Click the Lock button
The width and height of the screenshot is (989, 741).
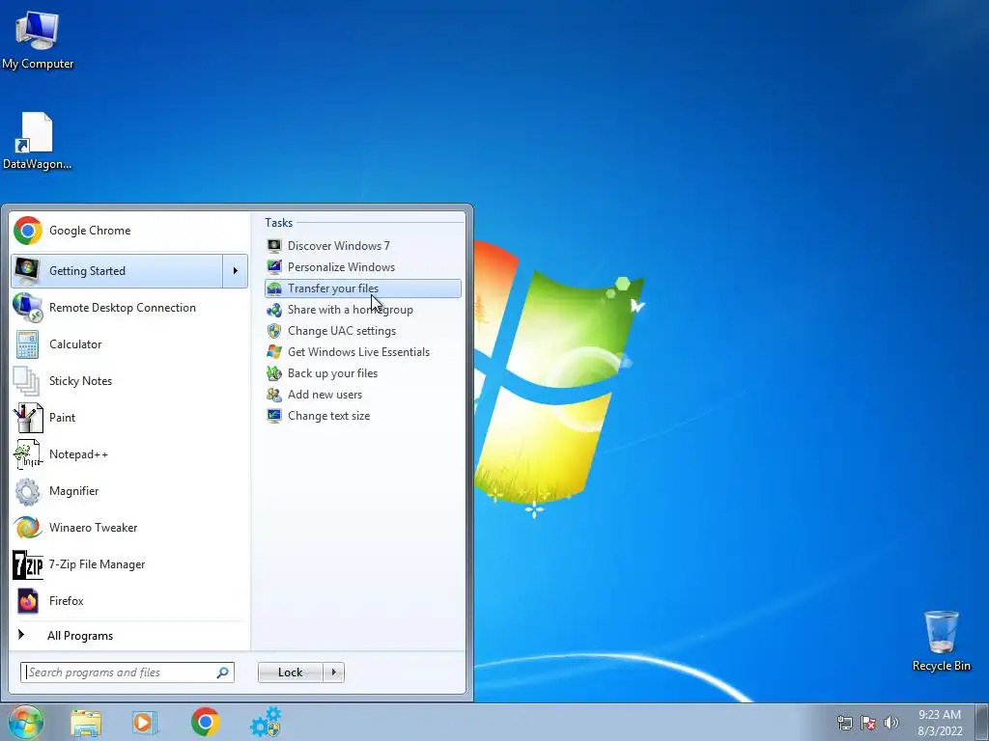(290, 672)
